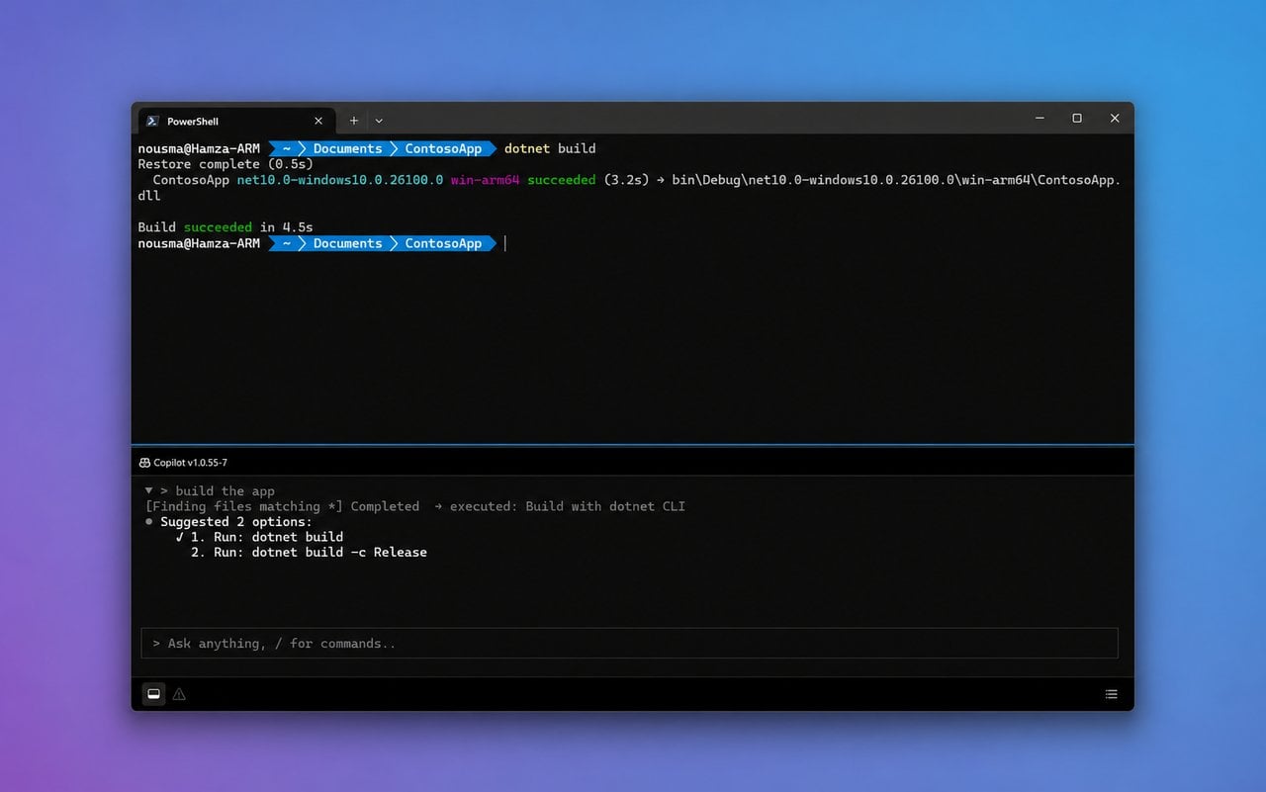Click 'Copilot v1.0.55-7' pane title
Viewport: 1266px width, 792px height.
pos(190,463)
